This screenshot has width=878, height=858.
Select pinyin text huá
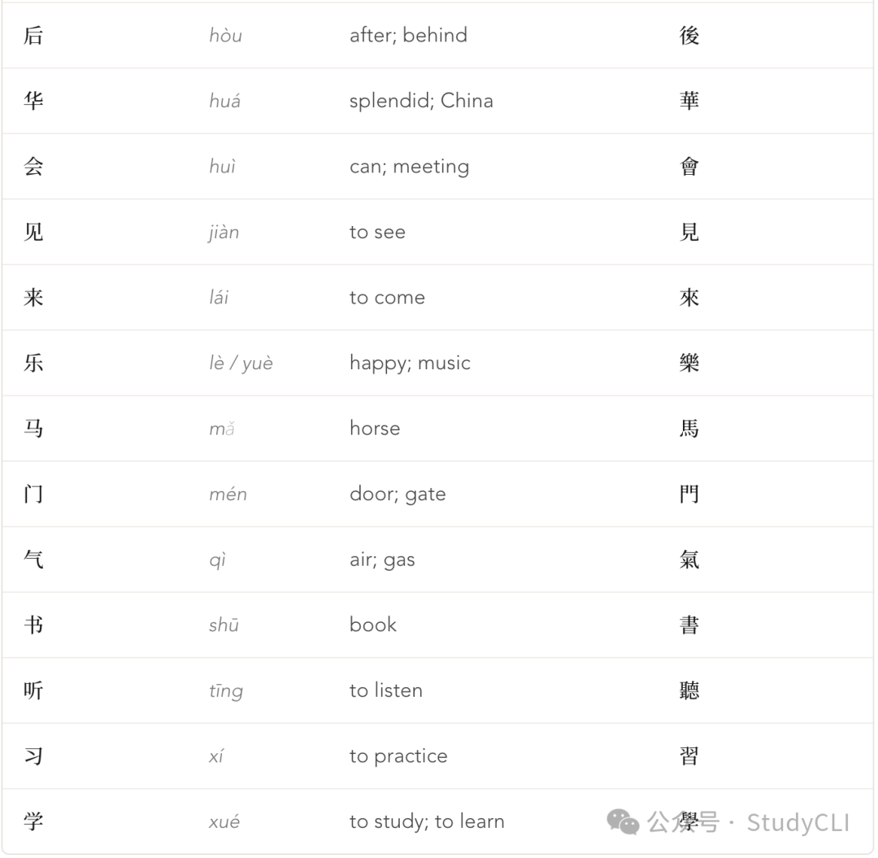coord(225,101)
